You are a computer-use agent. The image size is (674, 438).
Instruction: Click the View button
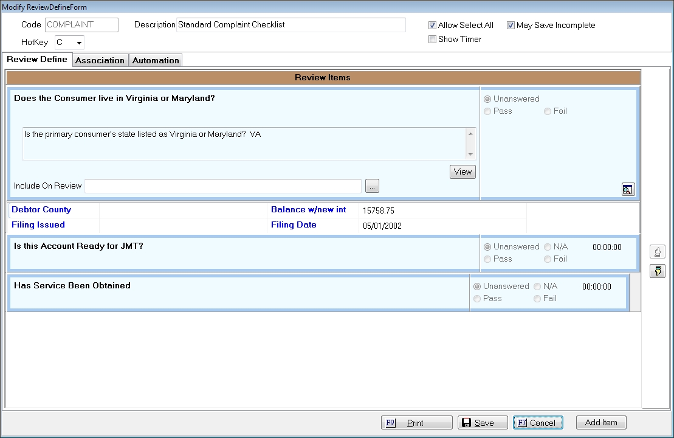463,172
